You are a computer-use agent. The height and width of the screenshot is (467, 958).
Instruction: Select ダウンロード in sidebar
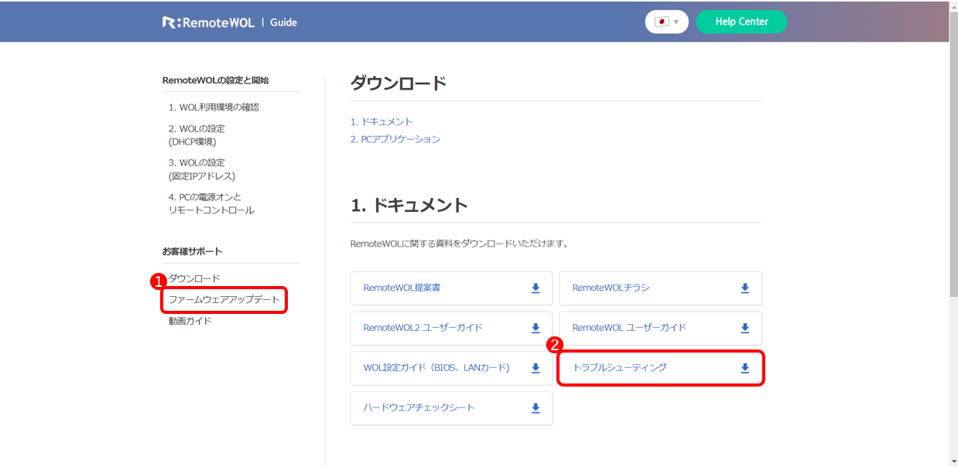194,278
